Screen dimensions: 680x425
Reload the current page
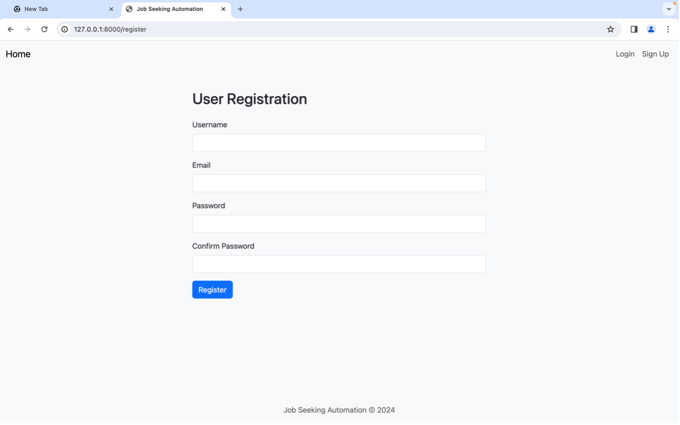pyautogui.click(x=44, y=29)
